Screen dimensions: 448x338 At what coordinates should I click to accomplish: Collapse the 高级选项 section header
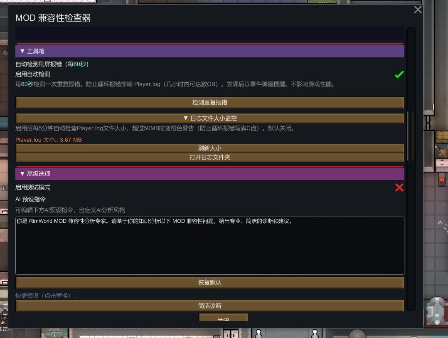210,174
